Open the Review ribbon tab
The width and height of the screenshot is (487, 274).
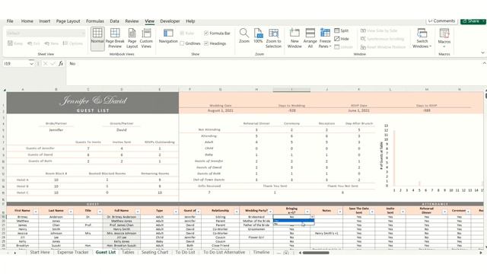pos(132,21)
